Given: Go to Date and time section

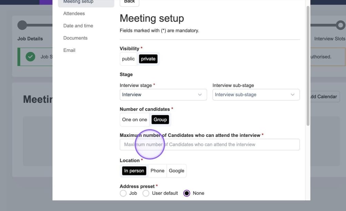Looking at the screenshot, I should pyautogui.click(x=78, y=26).
